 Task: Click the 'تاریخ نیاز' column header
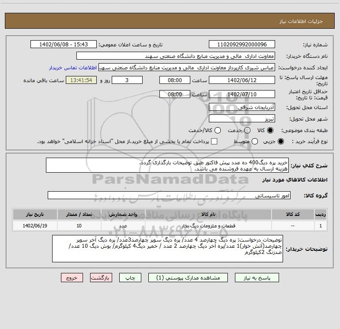click(35, 214)
